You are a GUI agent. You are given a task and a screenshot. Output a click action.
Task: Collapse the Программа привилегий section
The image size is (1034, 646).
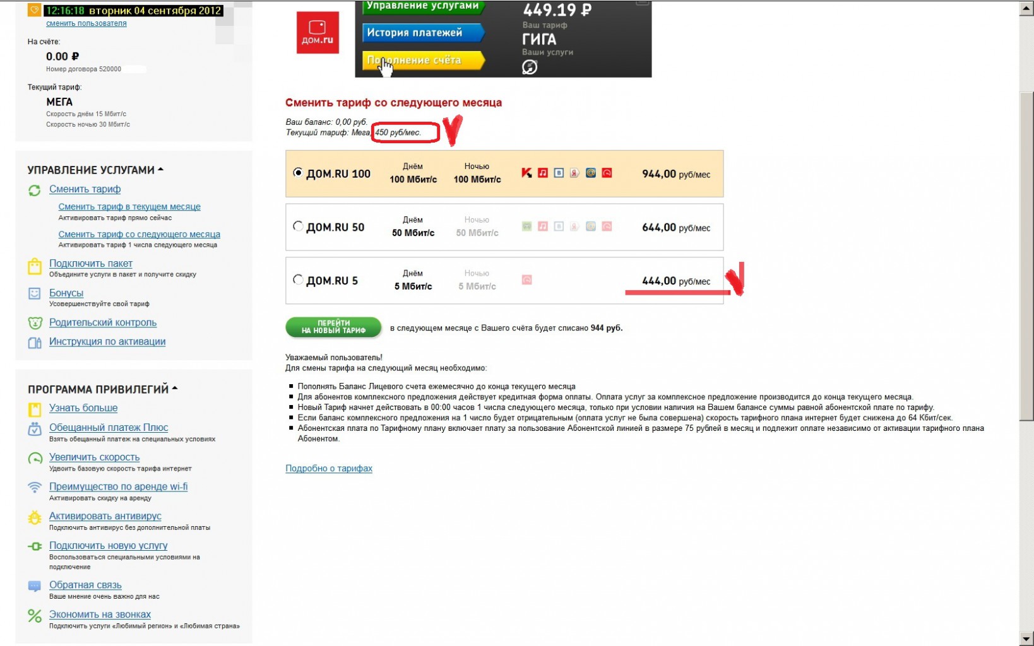tap(175, 388)
